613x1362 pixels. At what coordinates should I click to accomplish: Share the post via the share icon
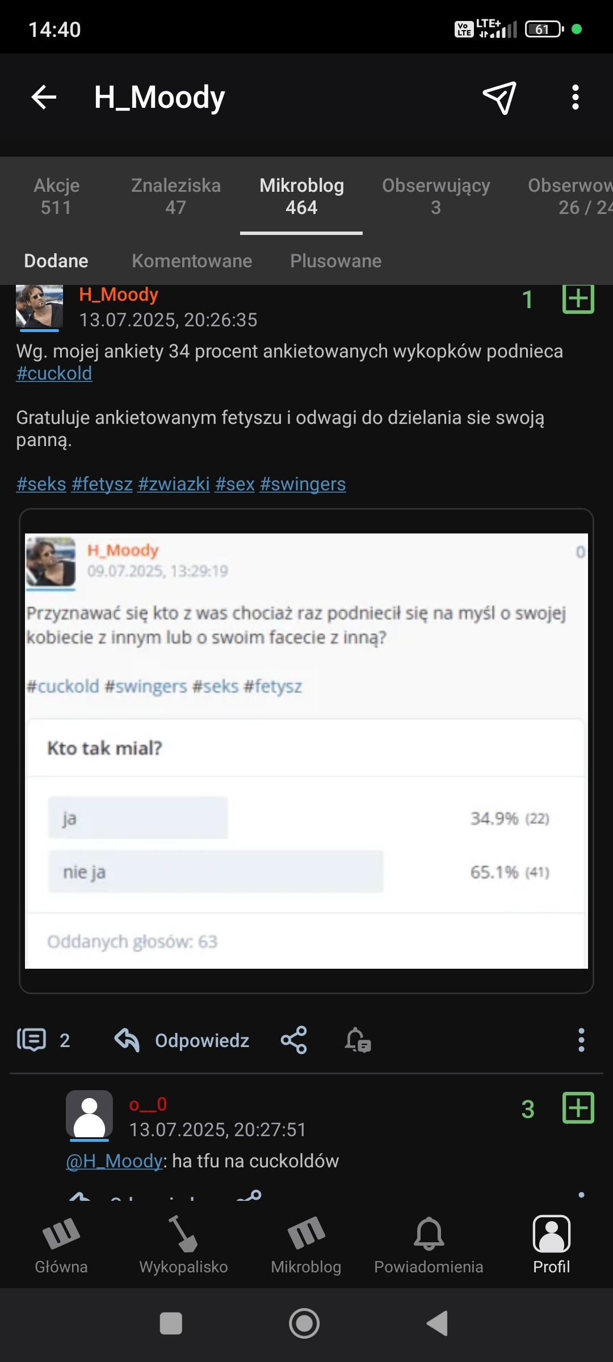pyautogui.click(x=294, y=1040)
